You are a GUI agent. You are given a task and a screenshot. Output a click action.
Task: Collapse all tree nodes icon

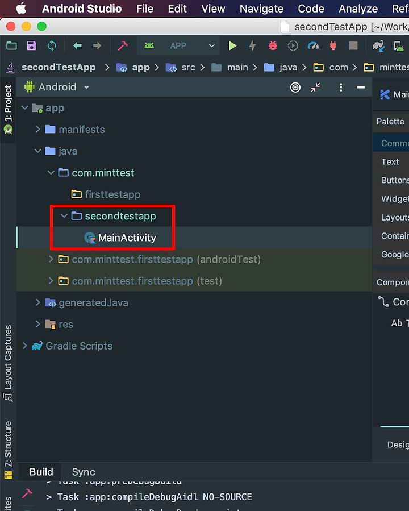[x=315, y=87]
